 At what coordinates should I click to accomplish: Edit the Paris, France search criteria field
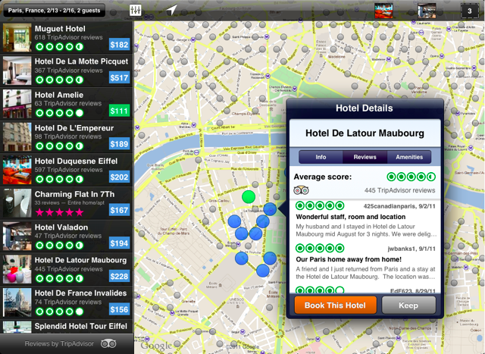pos(54,10)
